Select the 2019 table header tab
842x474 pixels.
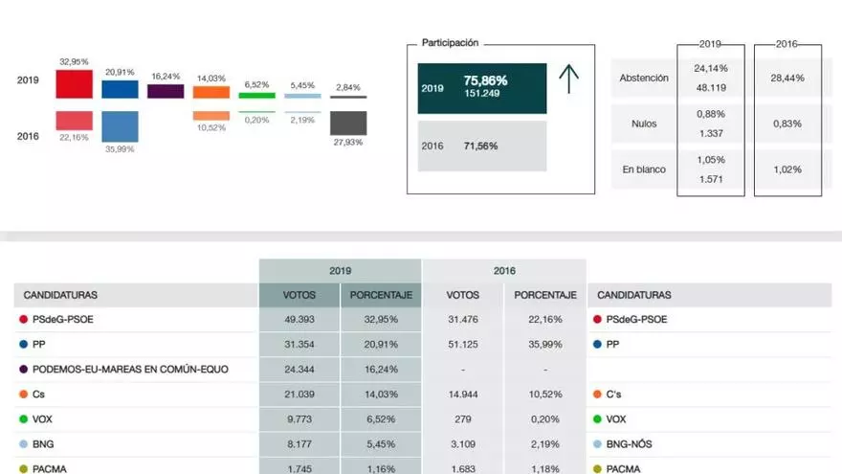click(340, 271)
